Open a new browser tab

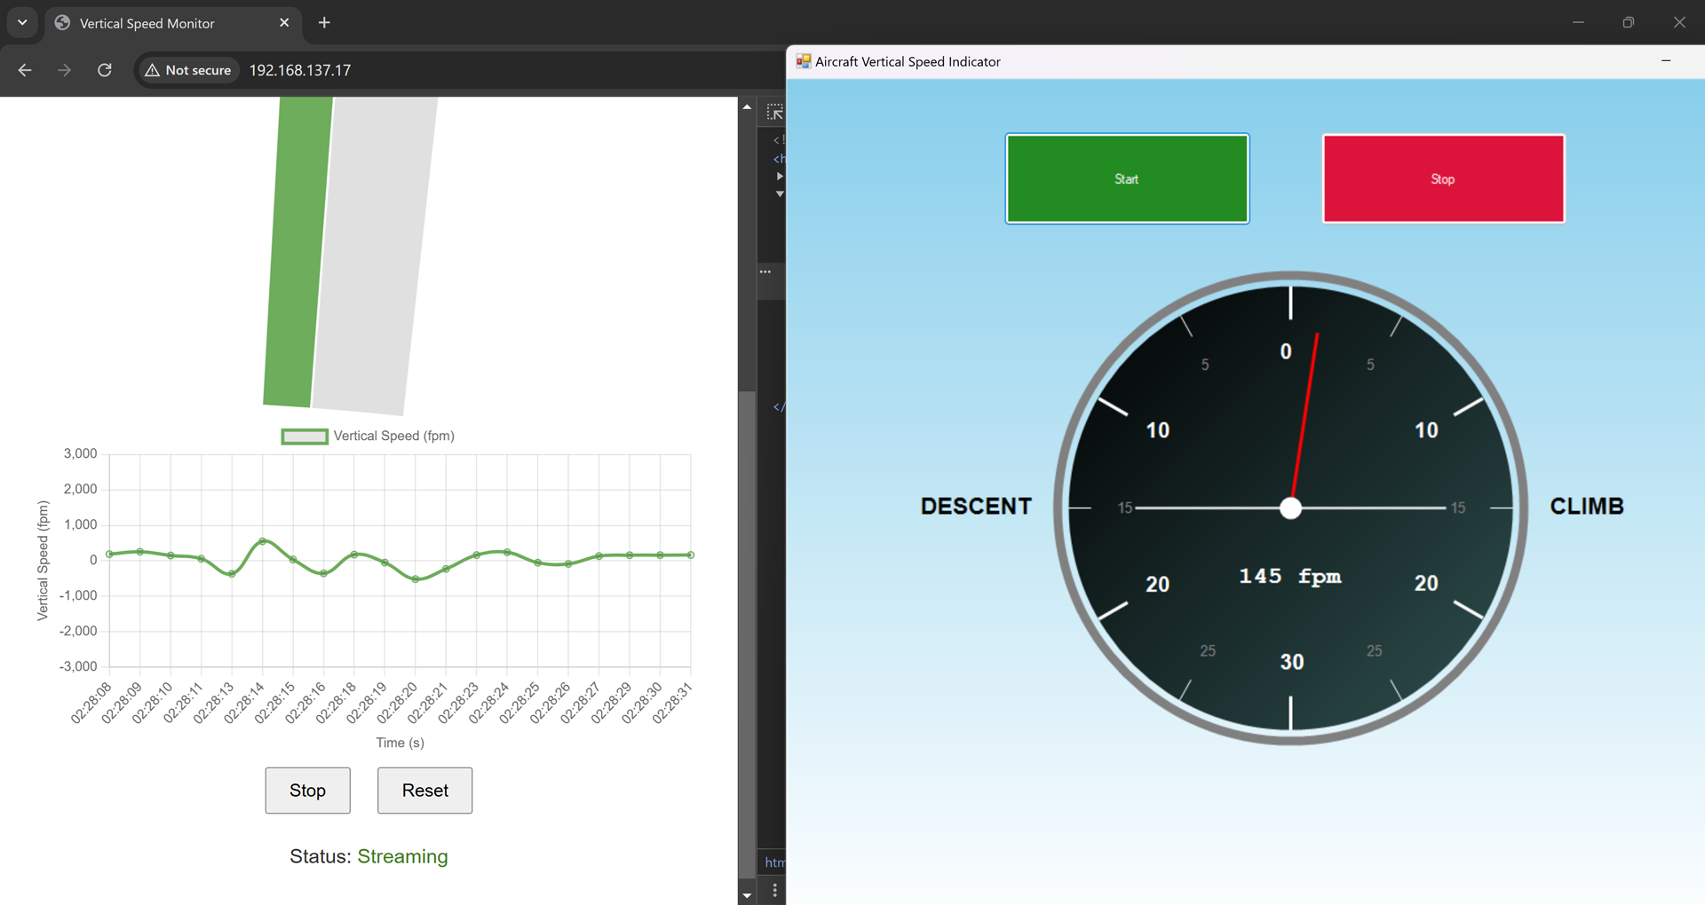(324, 23)
